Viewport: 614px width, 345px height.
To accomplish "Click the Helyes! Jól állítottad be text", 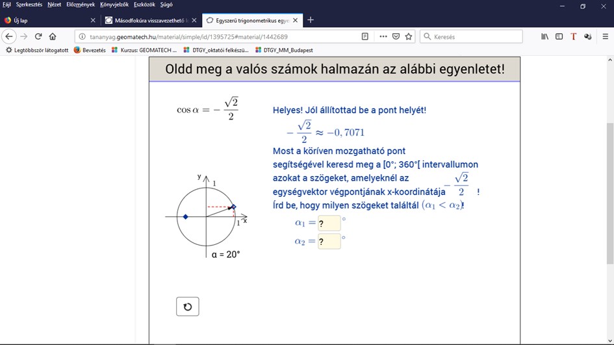I will pos(350,110).
